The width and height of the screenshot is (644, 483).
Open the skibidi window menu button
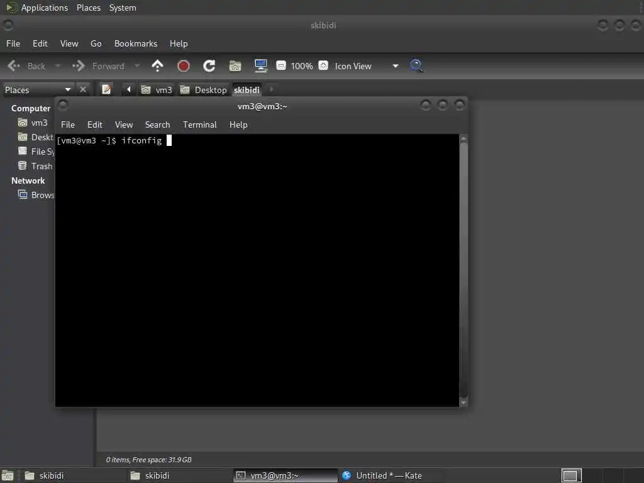tap(8, 25)
